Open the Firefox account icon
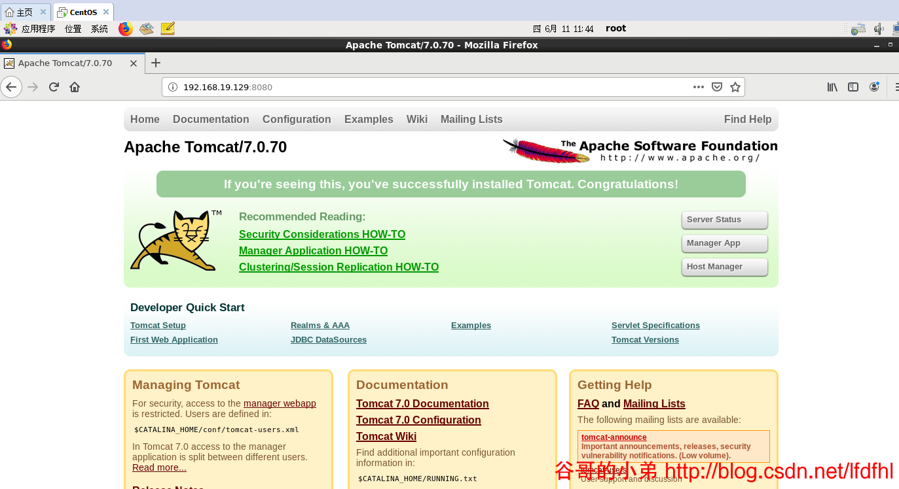899x489 pixels. click(x=874, y=87)
